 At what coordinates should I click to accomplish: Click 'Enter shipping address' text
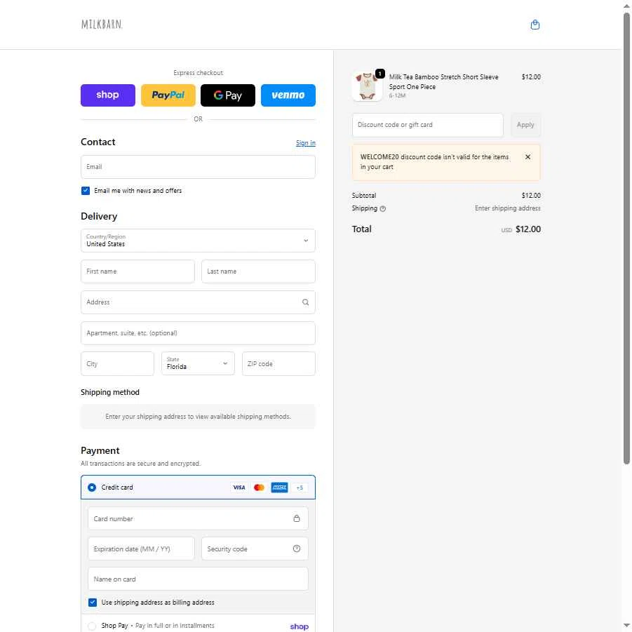pos(507,208)
